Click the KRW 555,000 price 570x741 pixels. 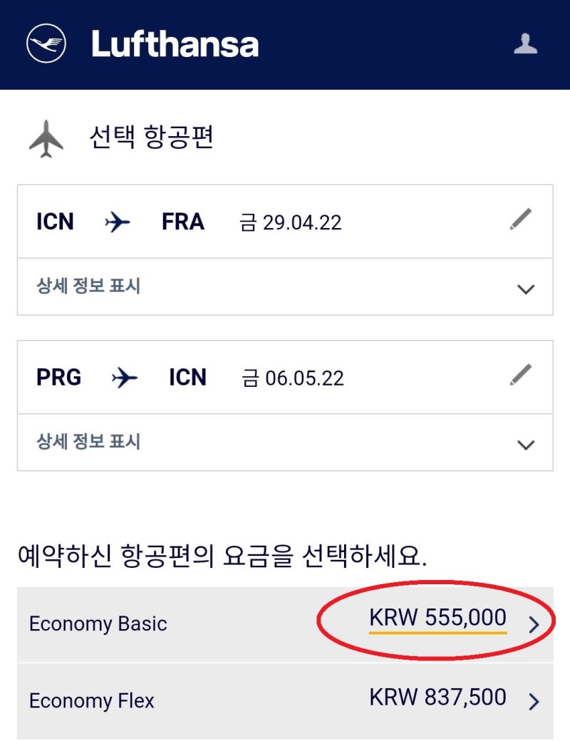[437, 617]
